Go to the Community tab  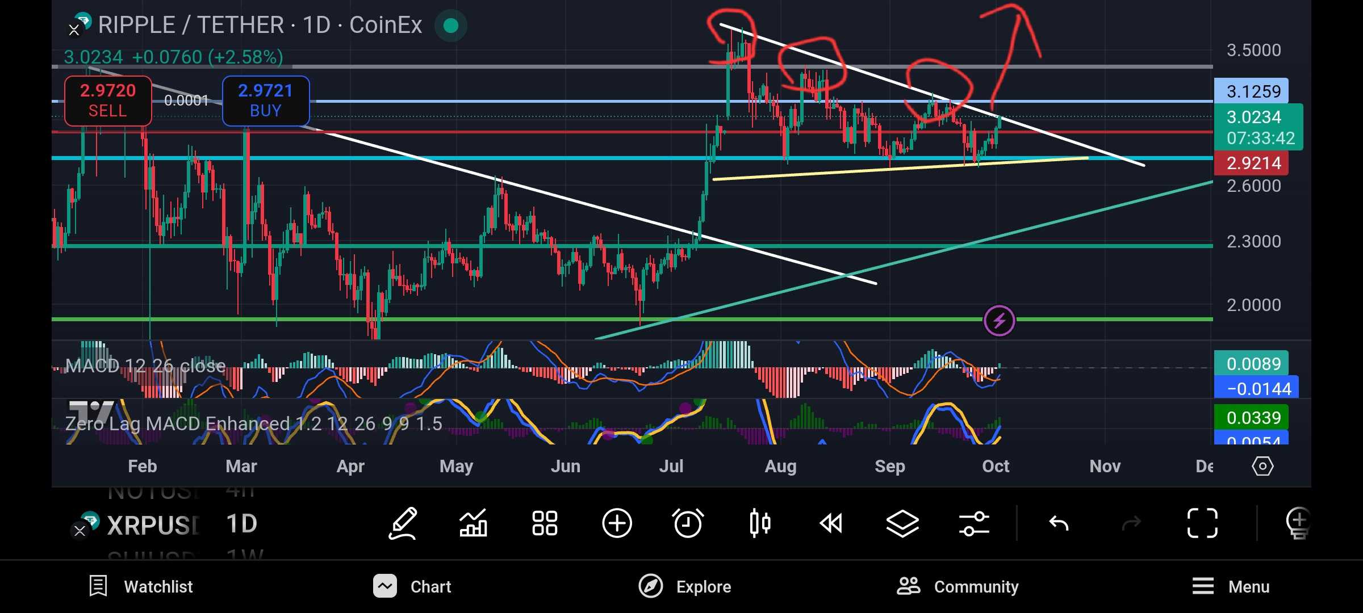coord(958,586)
